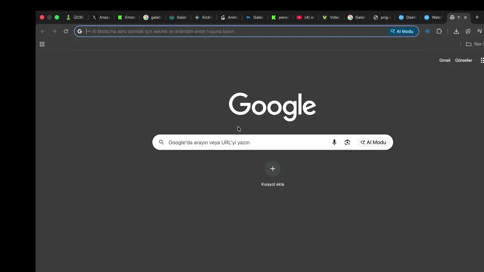Switch to the Dash tab
484x272 pixels.
(408, 17)
